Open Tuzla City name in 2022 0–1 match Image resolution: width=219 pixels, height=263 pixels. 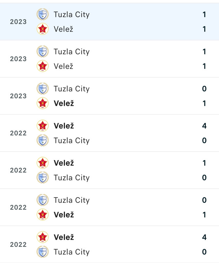tap(72, 200)
